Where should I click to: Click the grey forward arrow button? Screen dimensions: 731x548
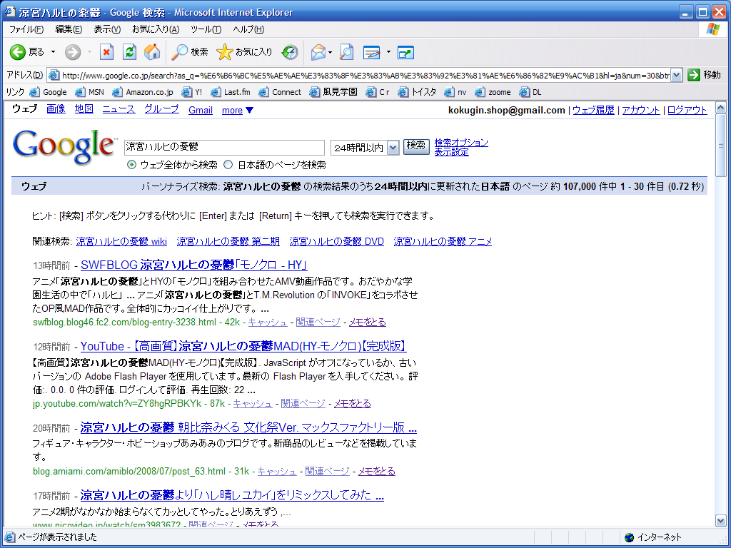73,52
